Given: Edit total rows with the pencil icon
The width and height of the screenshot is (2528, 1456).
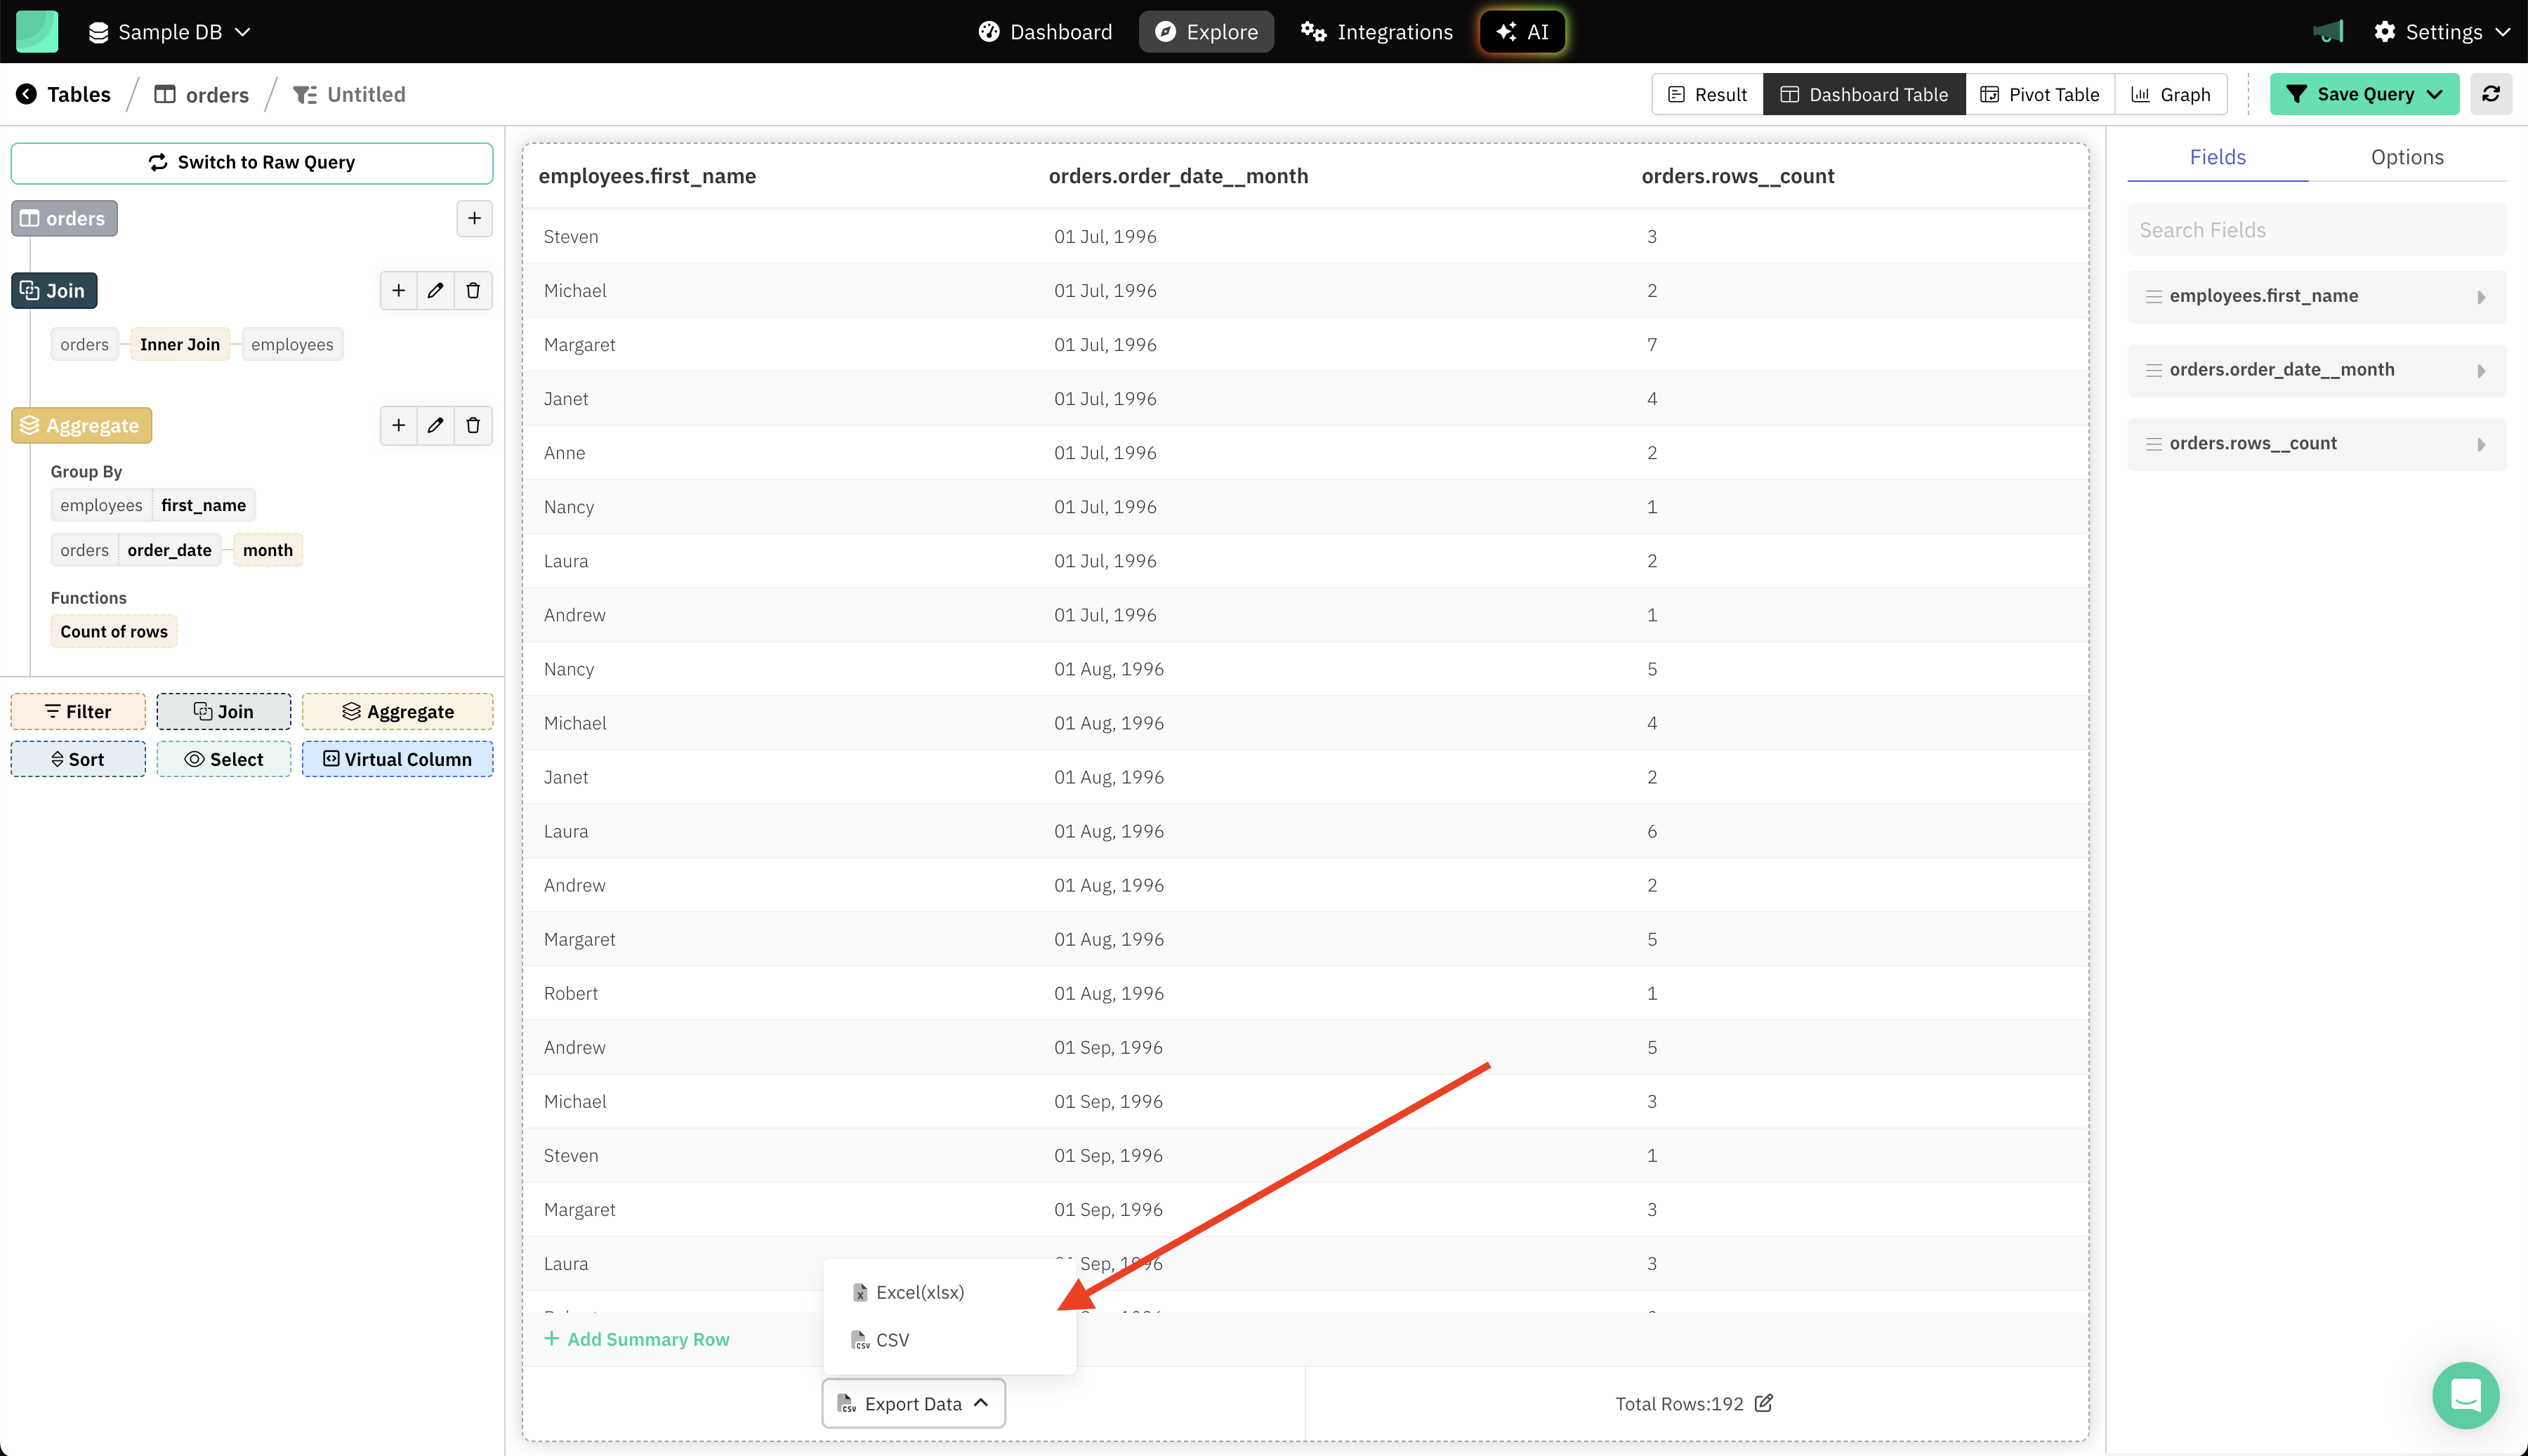Looking at the screenshot, I should coord(1764,1403).
